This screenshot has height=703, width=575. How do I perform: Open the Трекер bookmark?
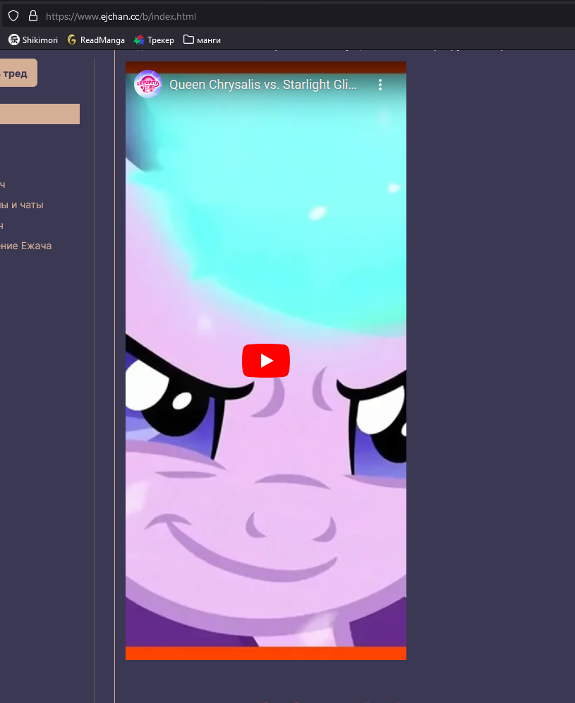click(x=154, y=40)
